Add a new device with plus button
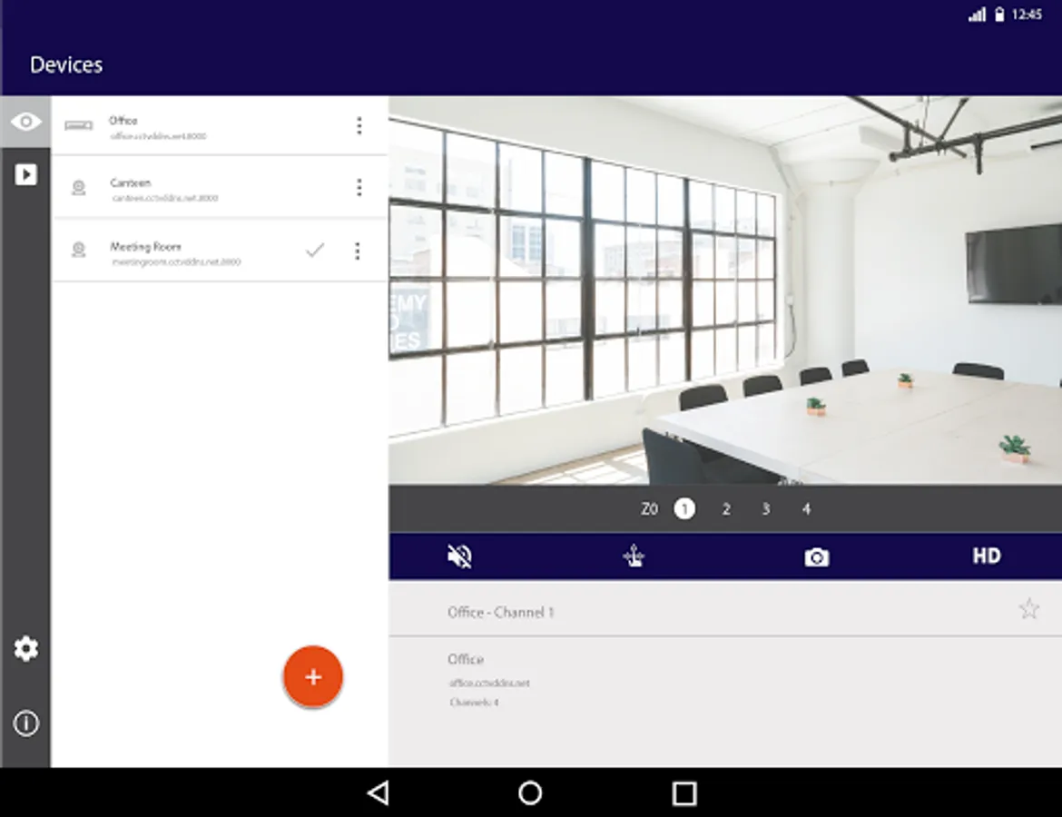 tap(313, 676)
